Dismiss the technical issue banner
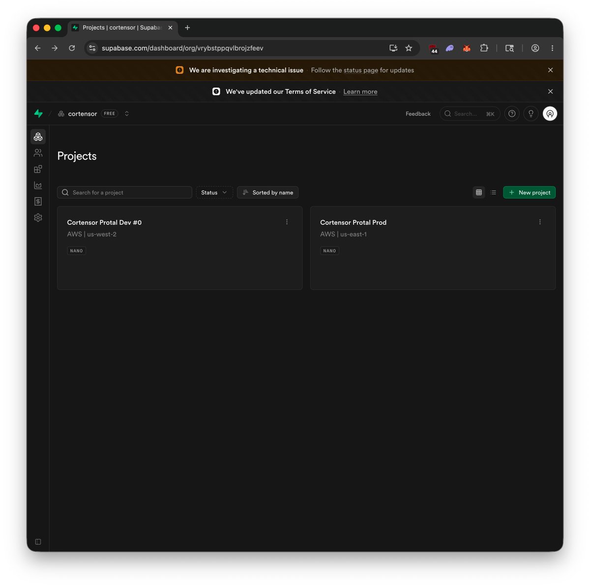 [550, 70]
